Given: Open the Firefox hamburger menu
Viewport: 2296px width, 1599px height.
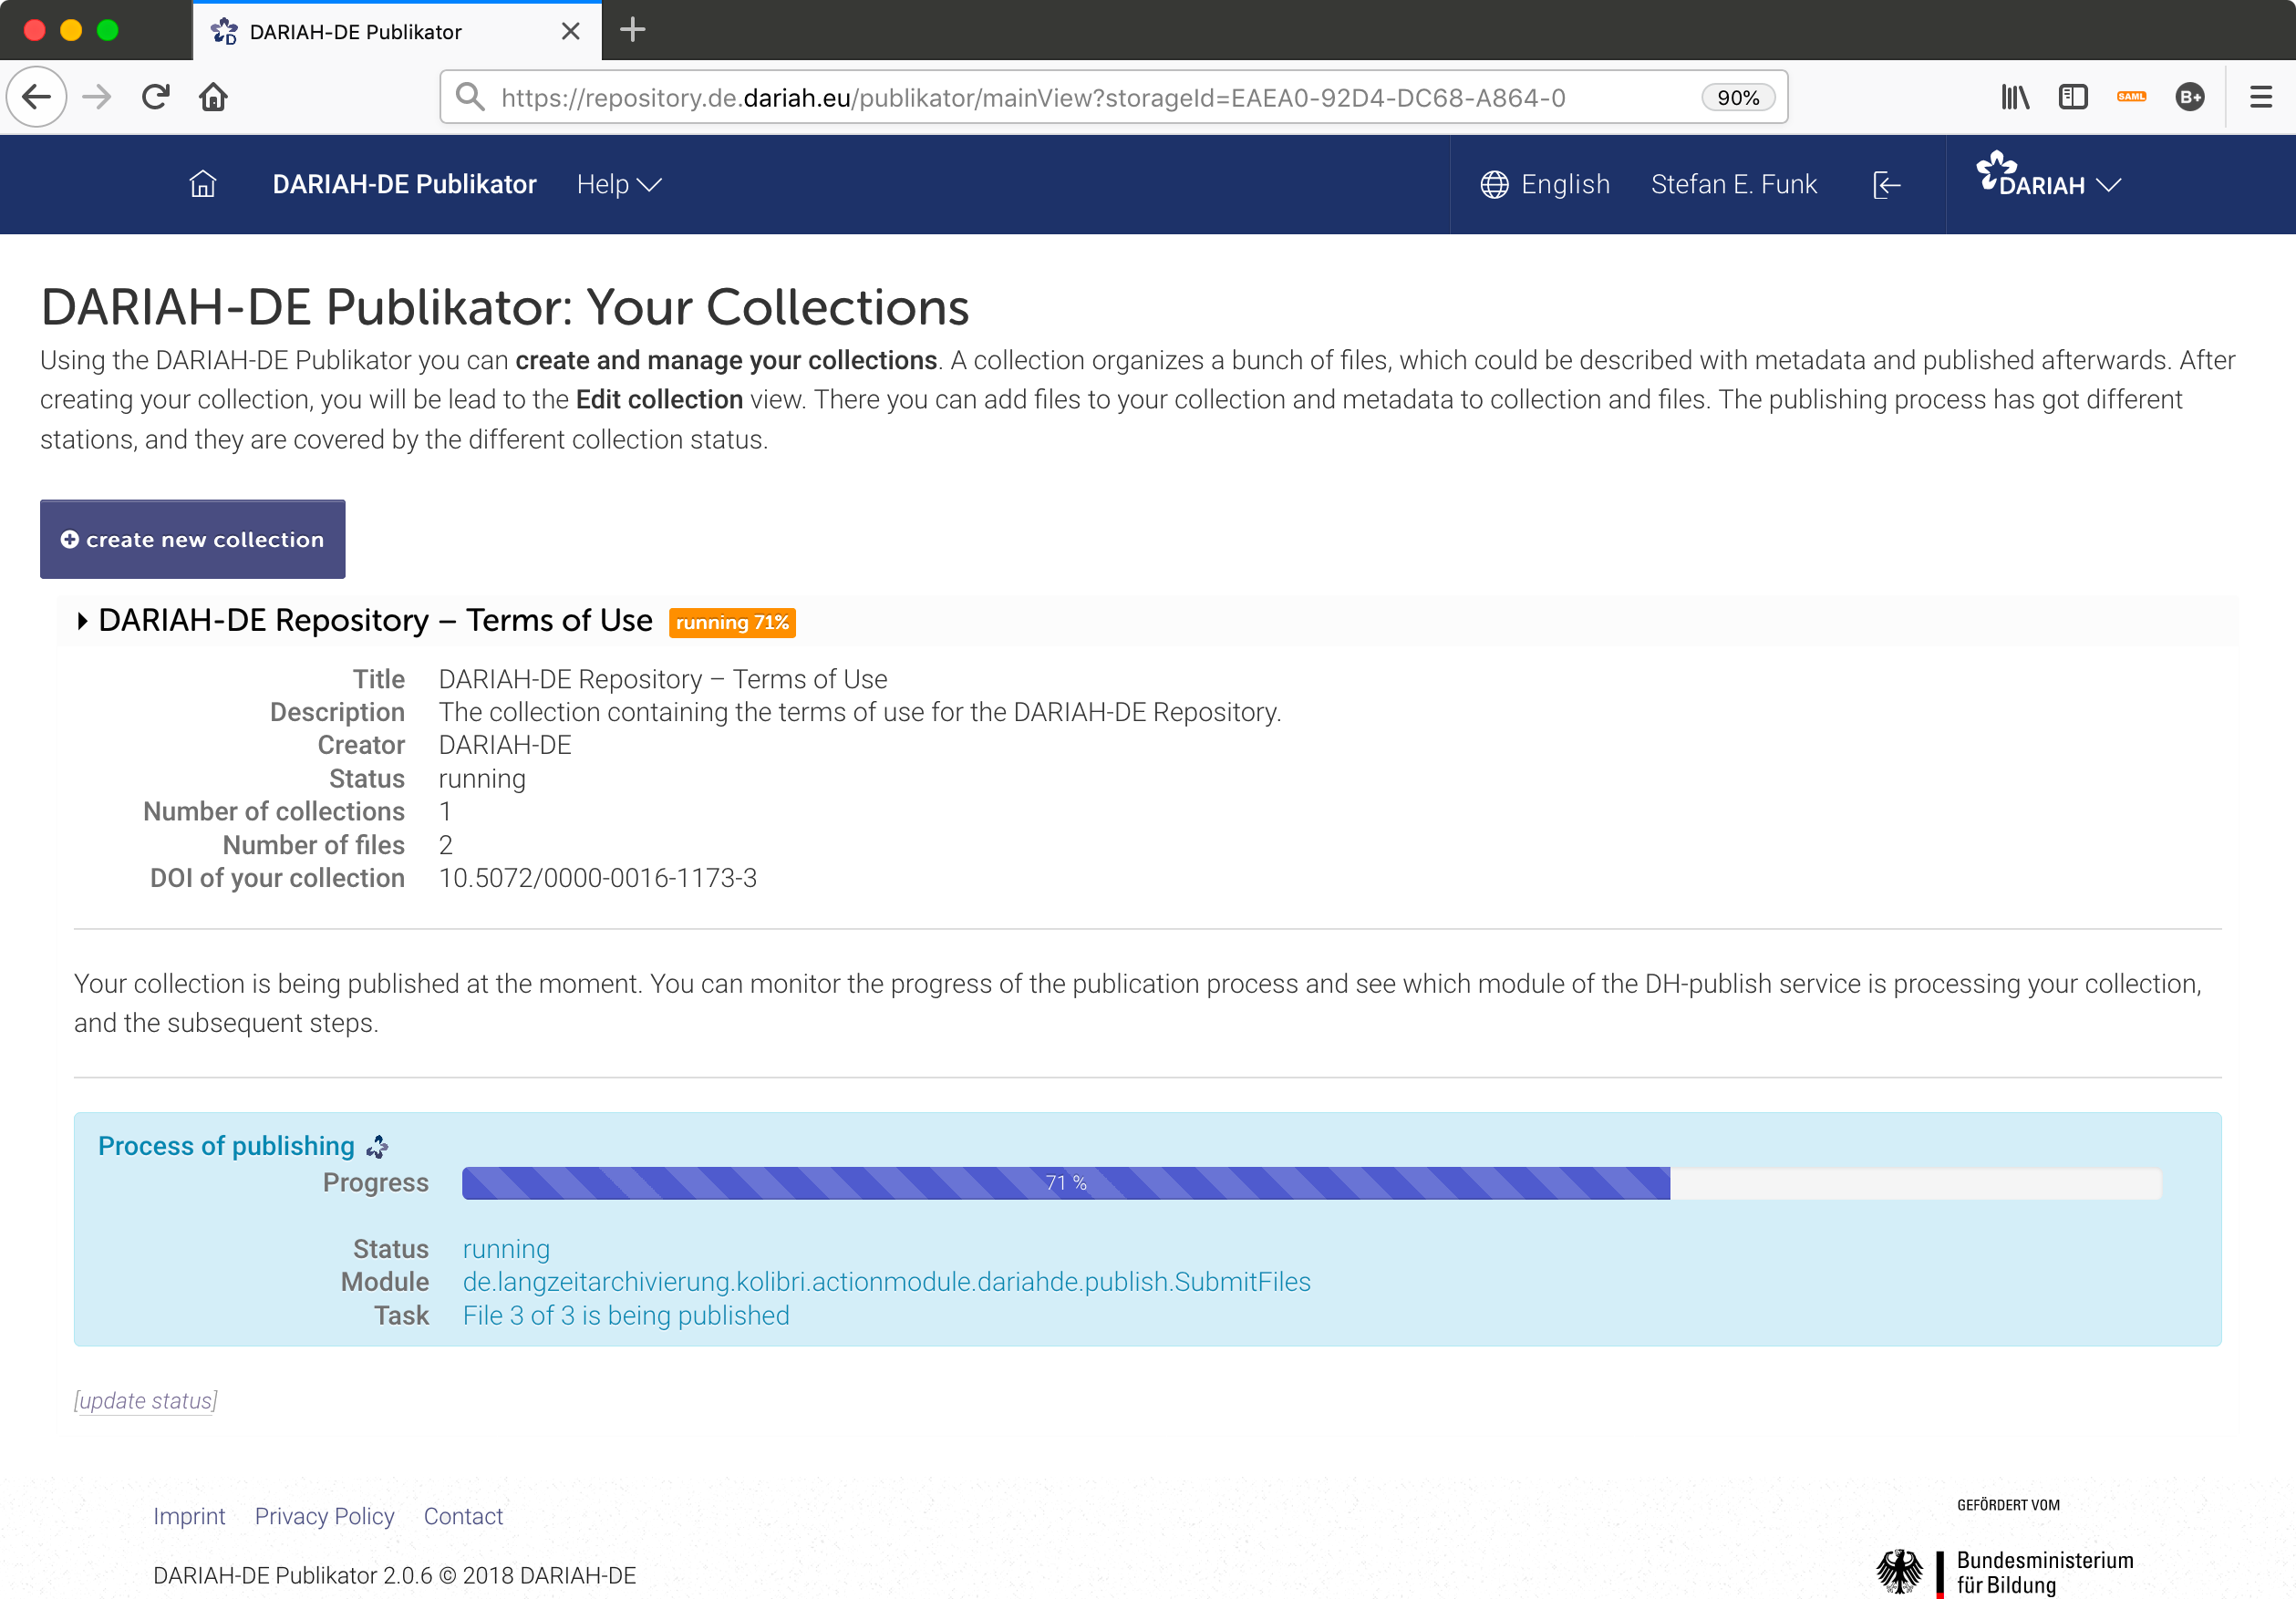Looking at the screenshot, I should pos(2260,96).
